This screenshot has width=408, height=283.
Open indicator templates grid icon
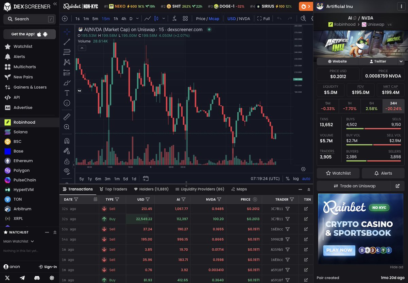[185, 19]
